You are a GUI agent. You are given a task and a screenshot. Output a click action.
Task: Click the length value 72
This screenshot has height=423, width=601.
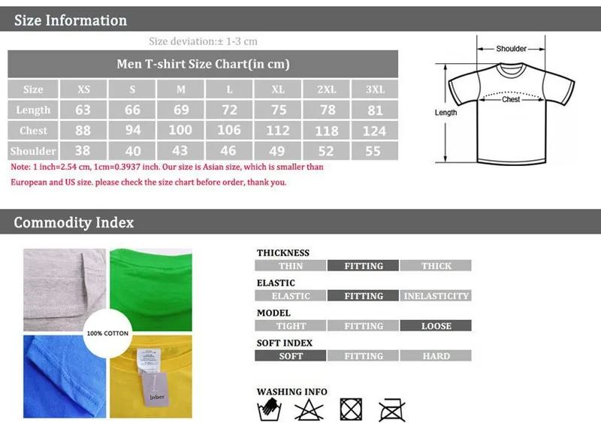point(229,110)
